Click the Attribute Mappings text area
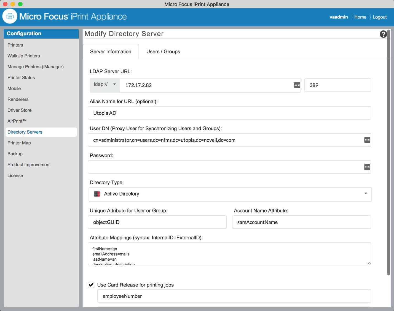The image size is (394, 311). 229,254
